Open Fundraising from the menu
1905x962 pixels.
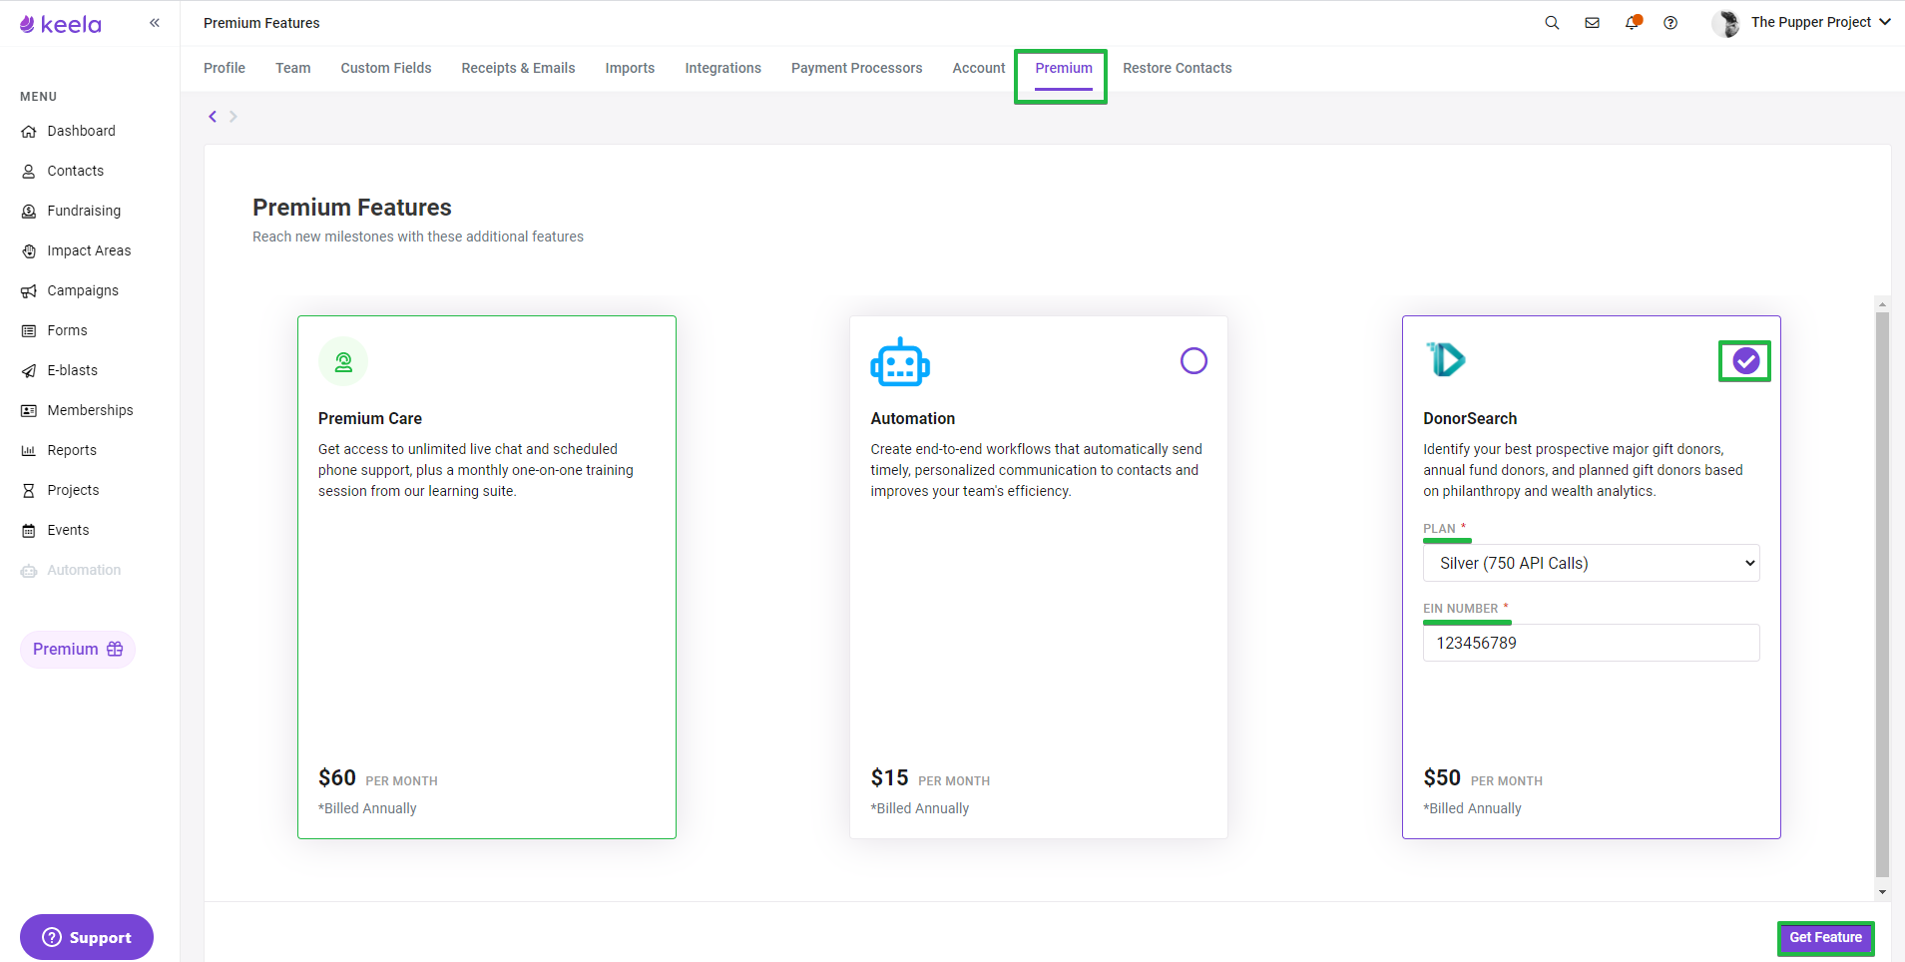click(x=84, y=211)
